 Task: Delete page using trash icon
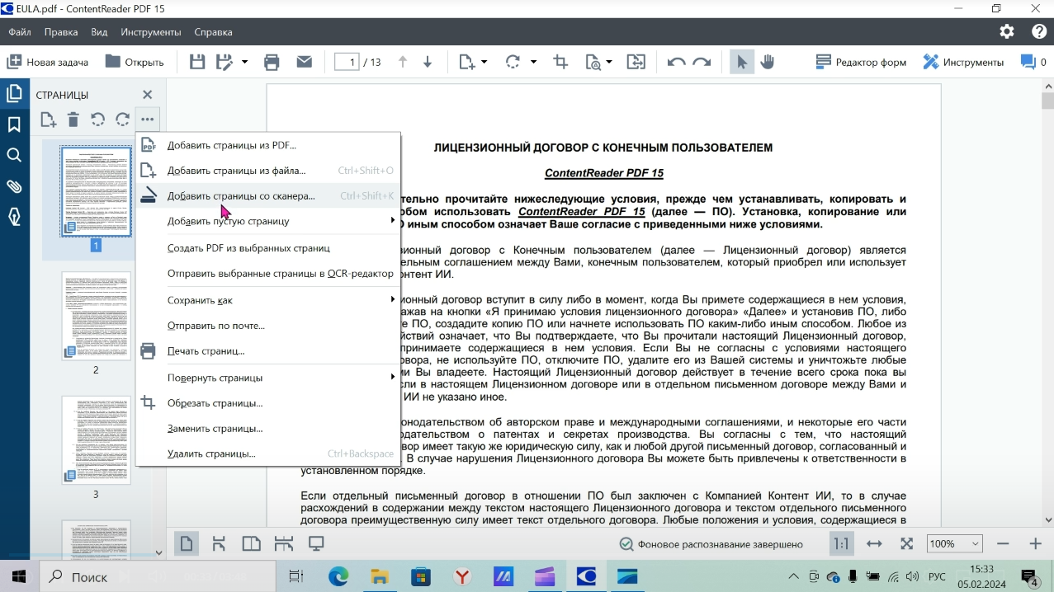[x=73, y=120]
